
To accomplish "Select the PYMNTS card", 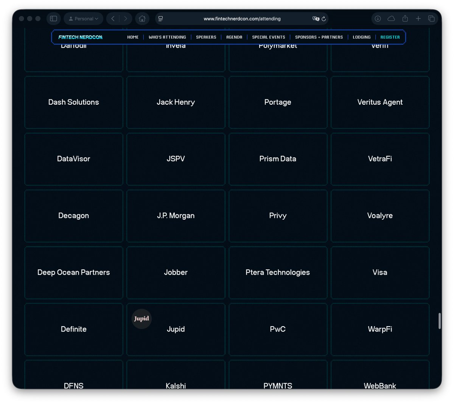I will click(278, 375).
